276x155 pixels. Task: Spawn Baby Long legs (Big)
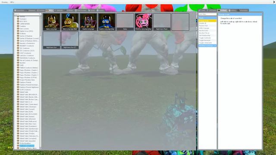70,22
